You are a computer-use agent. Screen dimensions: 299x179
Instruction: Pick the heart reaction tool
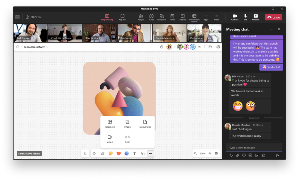coord(119,154)
